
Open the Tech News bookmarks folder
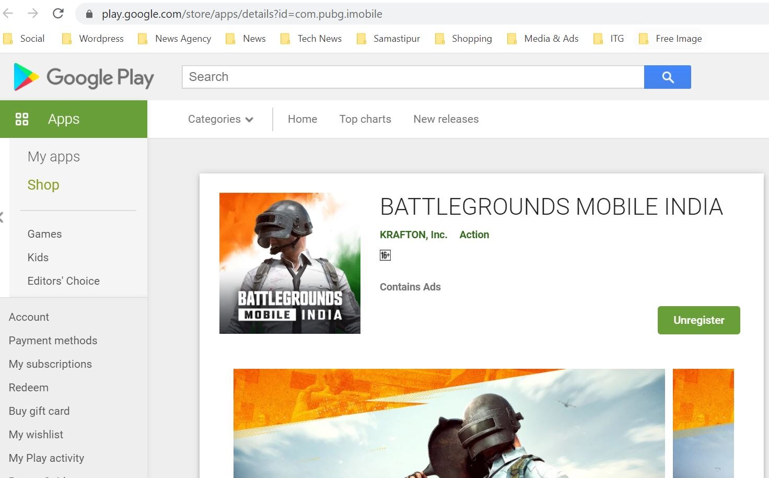click(x=319, y=38)
